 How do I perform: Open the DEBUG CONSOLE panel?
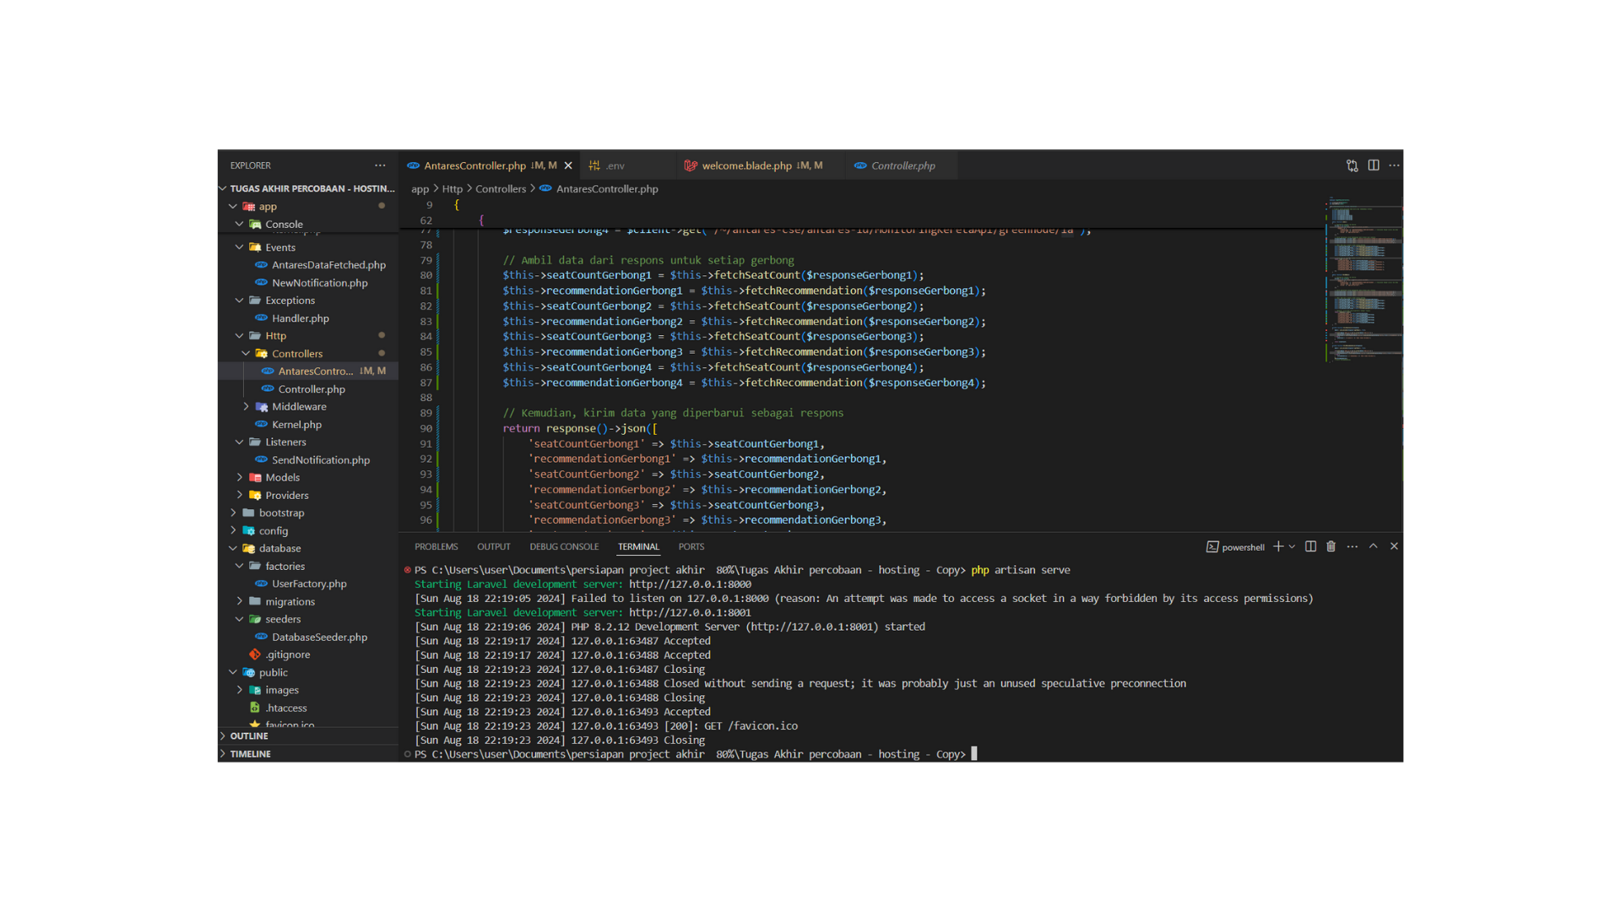[564, 546]
